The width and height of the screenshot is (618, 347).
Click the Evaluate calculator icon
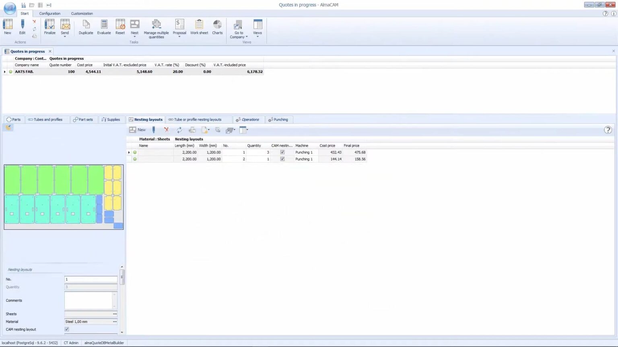click(104, 25)
